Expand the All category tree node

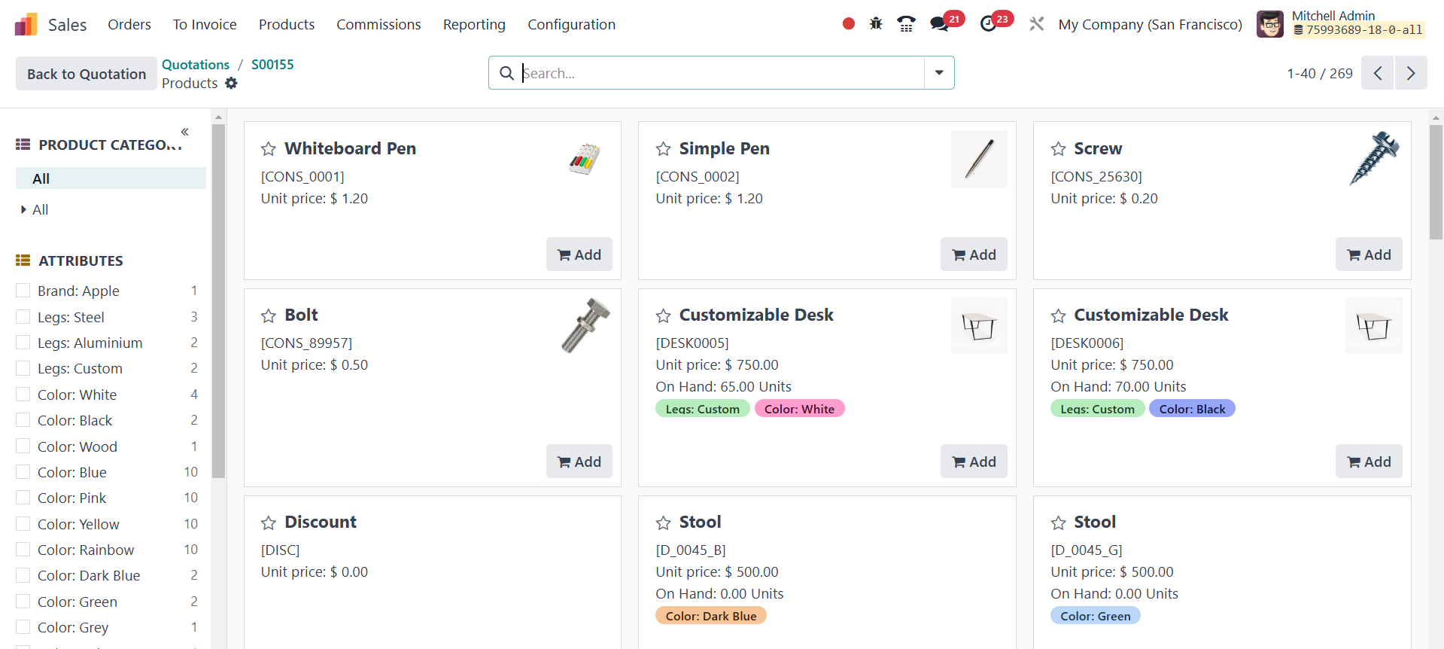point(23,210)
